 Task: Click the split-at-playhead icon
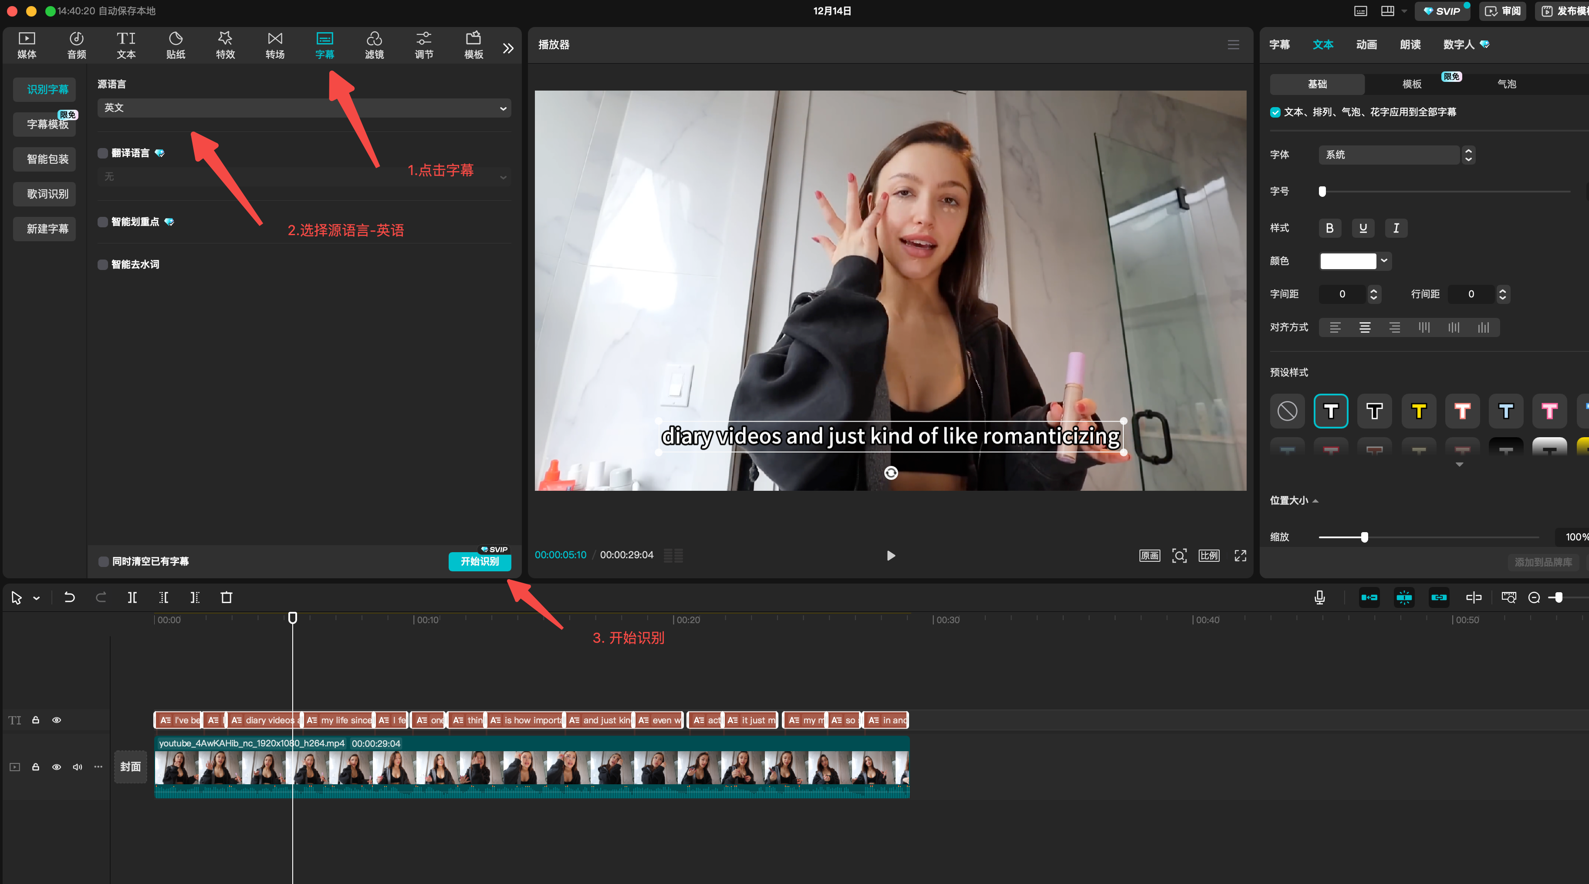point(132,597)
